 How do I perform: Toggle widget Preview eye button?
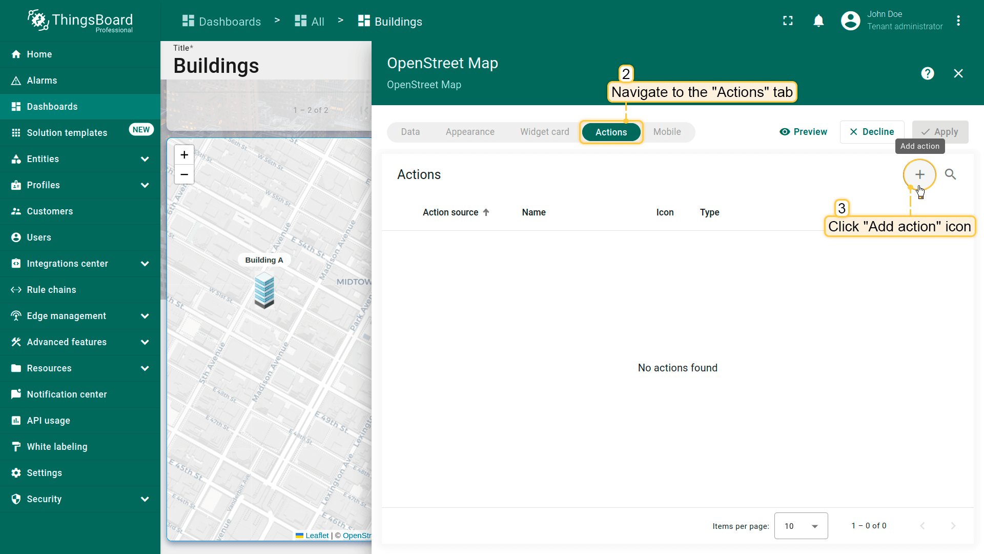tap(803, 132)
